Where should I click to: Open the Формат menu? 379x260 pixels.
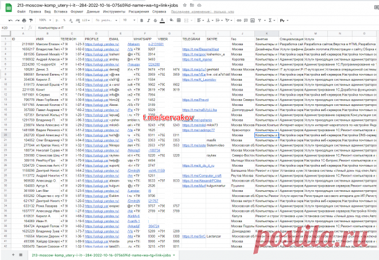click(77, 11)
